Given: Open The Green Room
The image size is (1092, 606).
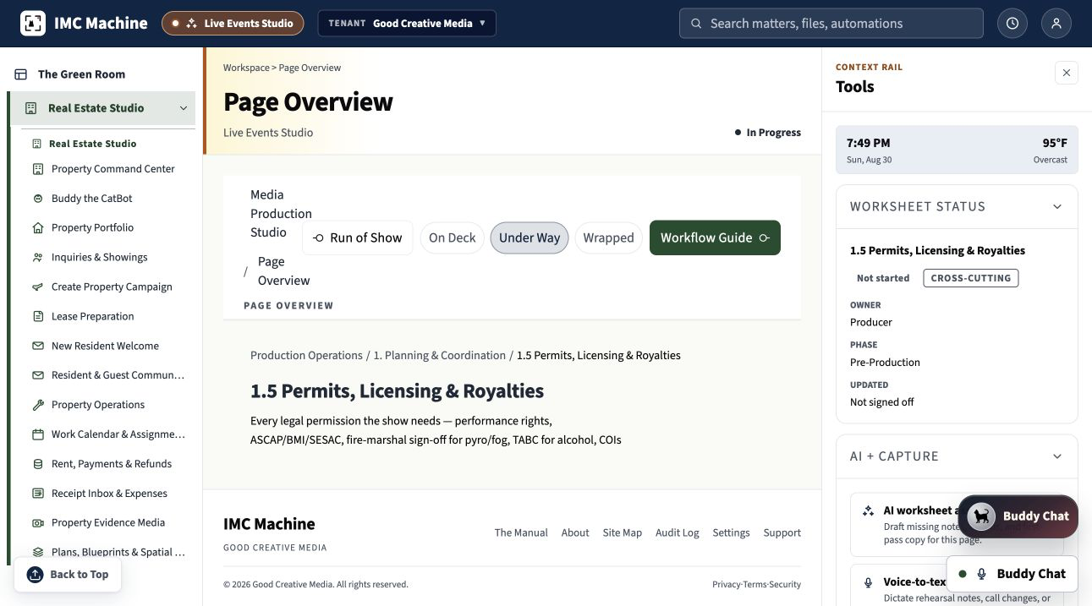Looking at the screenshot, I should (x=81, y=74).
